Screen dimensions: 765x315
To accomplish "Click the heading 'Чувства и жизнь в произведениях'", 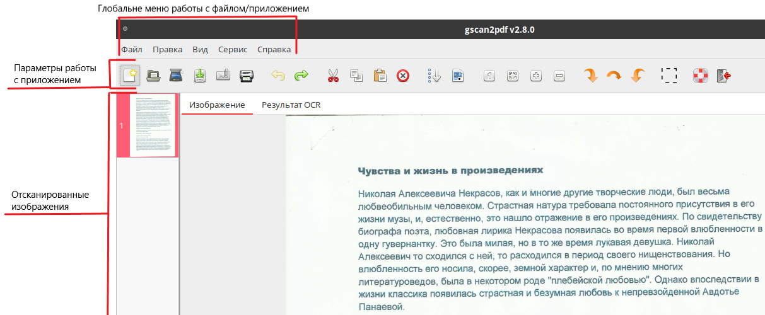I will coord(450,171).
